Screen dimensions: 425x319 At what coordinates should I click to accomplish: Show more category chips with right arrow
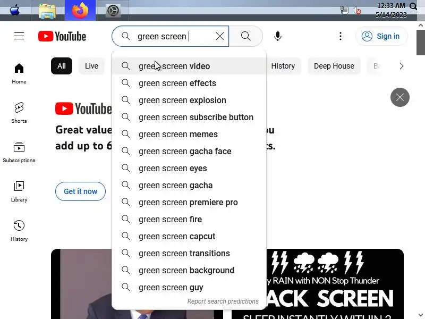point(402,66)
